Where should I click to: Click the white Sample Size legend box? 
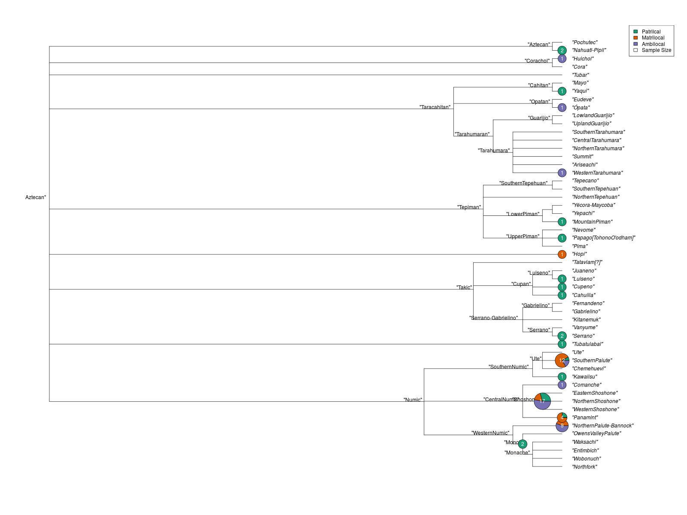click(x=635, y=50)
